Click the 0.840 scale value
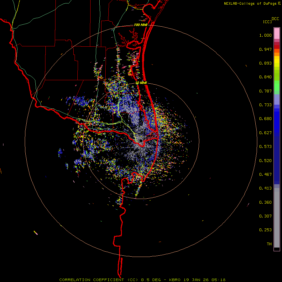 [265, 77]
